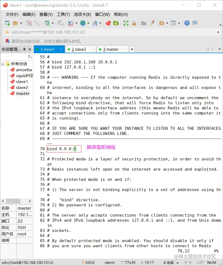Click the chat feedback bubble icon
This screenshot has height=266, width=223.
(x=195, y=23)
